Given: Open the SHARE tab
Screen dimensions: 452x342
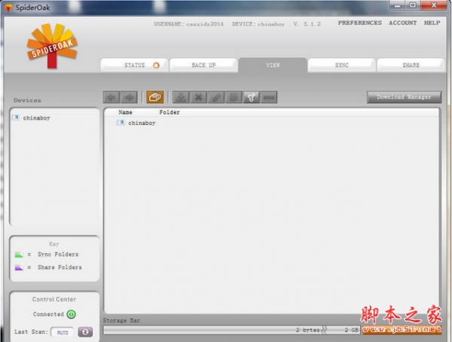Looking at the screenshot, I should (411, 66).
